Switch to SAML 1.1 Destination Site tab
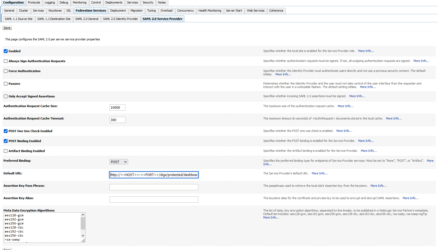 54,19
